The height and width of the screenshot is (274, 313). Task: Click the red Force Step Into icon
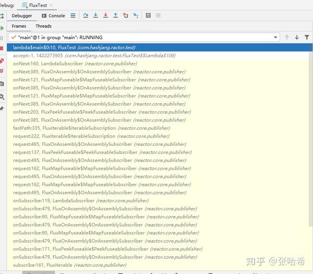105,15
